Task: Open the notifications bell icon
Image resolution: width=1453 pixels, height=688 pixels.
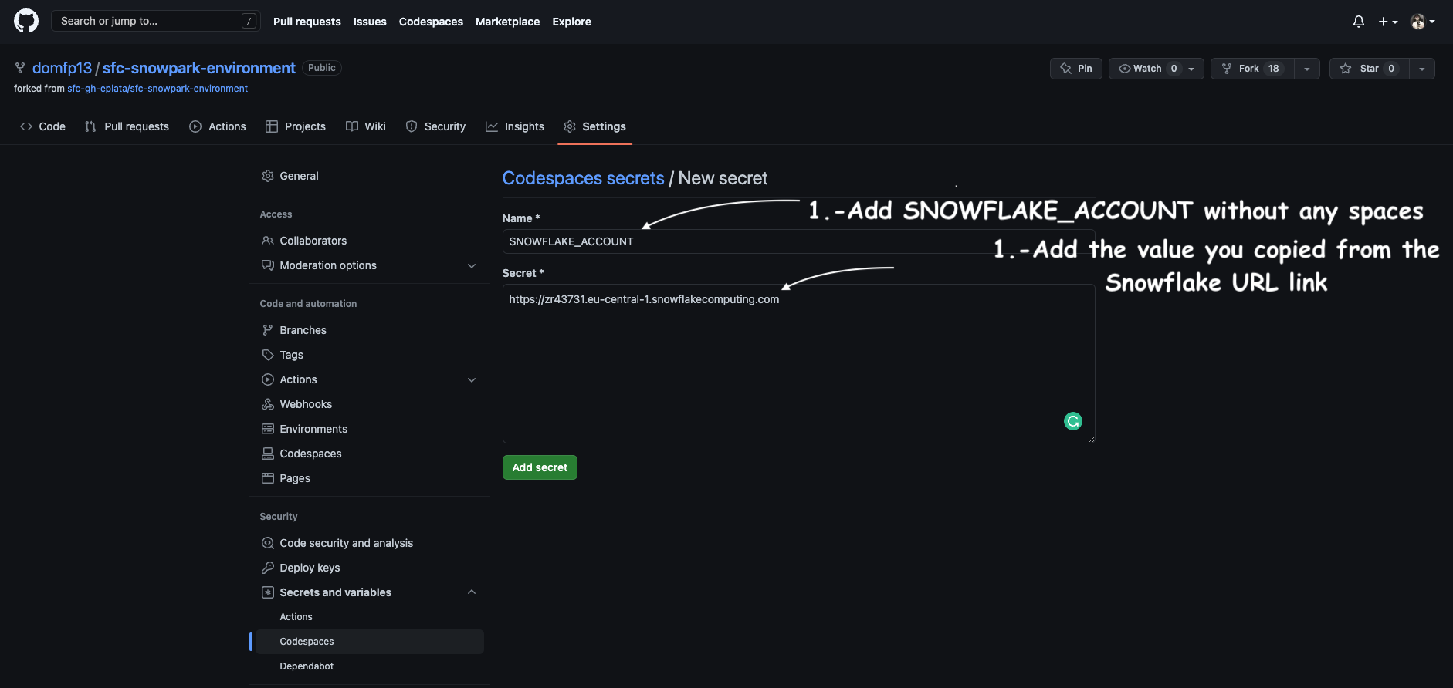Action: click(1359, 22)
